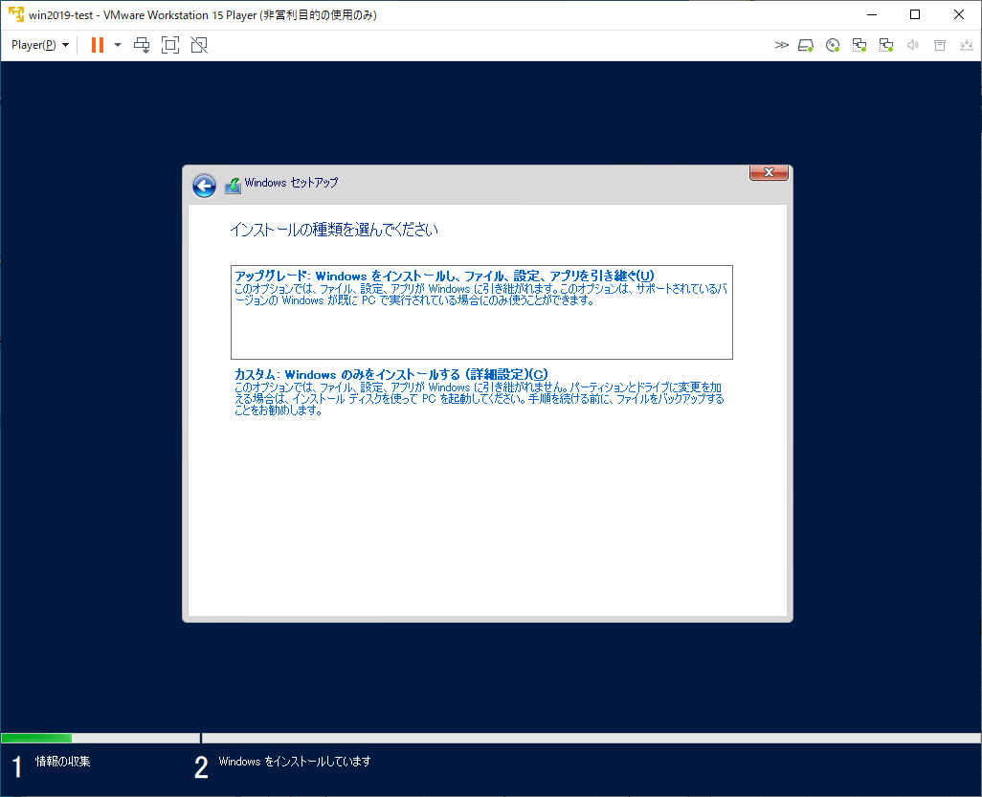Click the Send Ctrl+Alt+Del icon
This screenshot has height=797, width=982.
143,44
